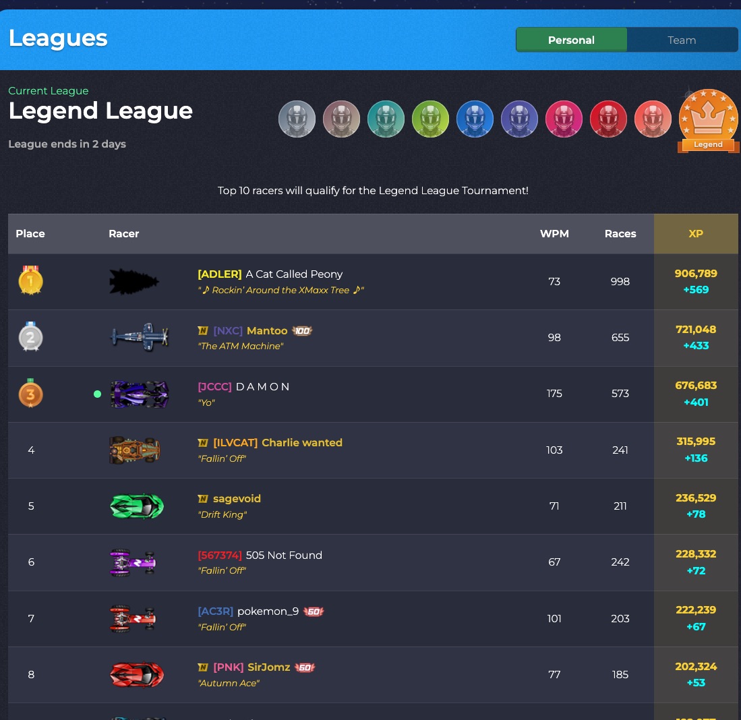Click the green helmet league badge
This screenshot has height=720, width=741.
(x=430, y=119)
